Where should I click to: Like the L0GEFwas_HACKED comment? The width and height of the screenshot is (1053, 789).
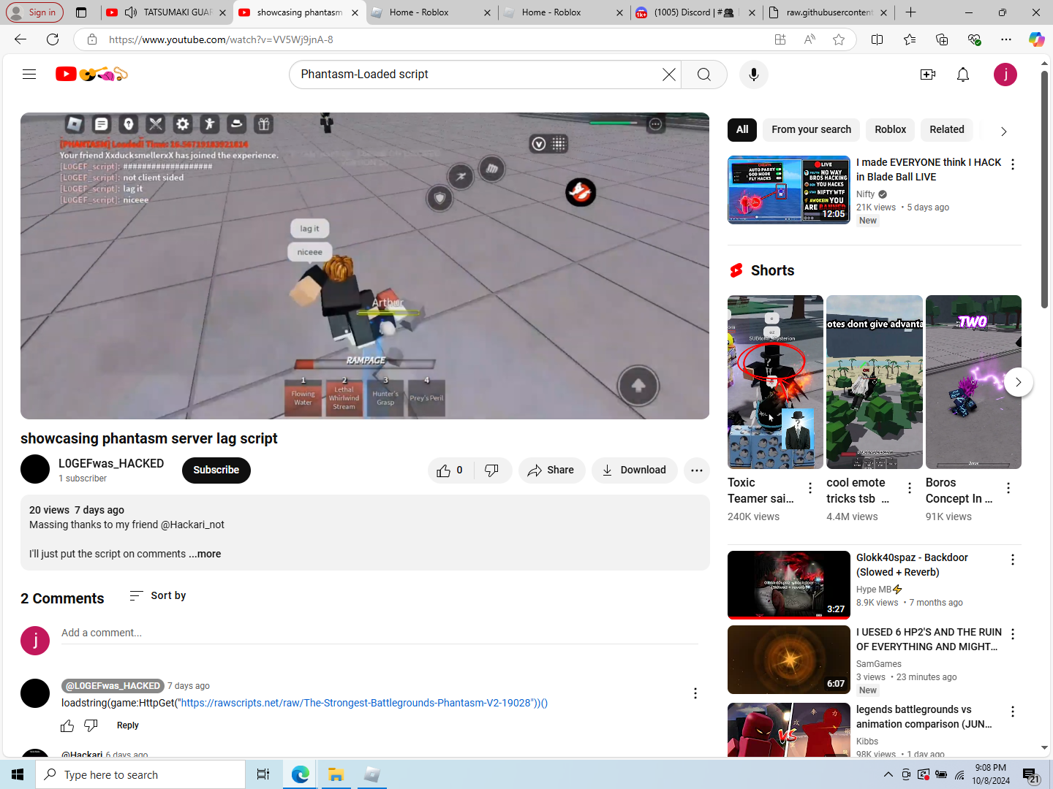67,725
